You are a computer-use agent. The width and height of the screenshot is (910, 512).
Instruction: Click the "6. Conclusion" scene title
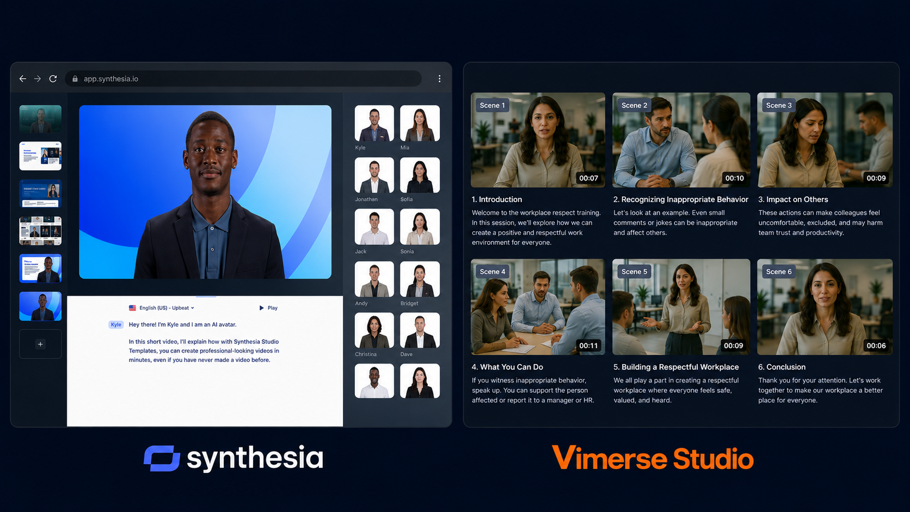pos(782,367)
